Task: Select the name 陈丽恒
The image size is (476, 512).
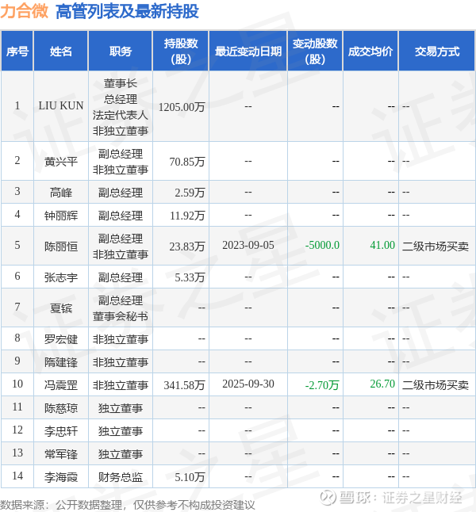Action: (61, 246)
